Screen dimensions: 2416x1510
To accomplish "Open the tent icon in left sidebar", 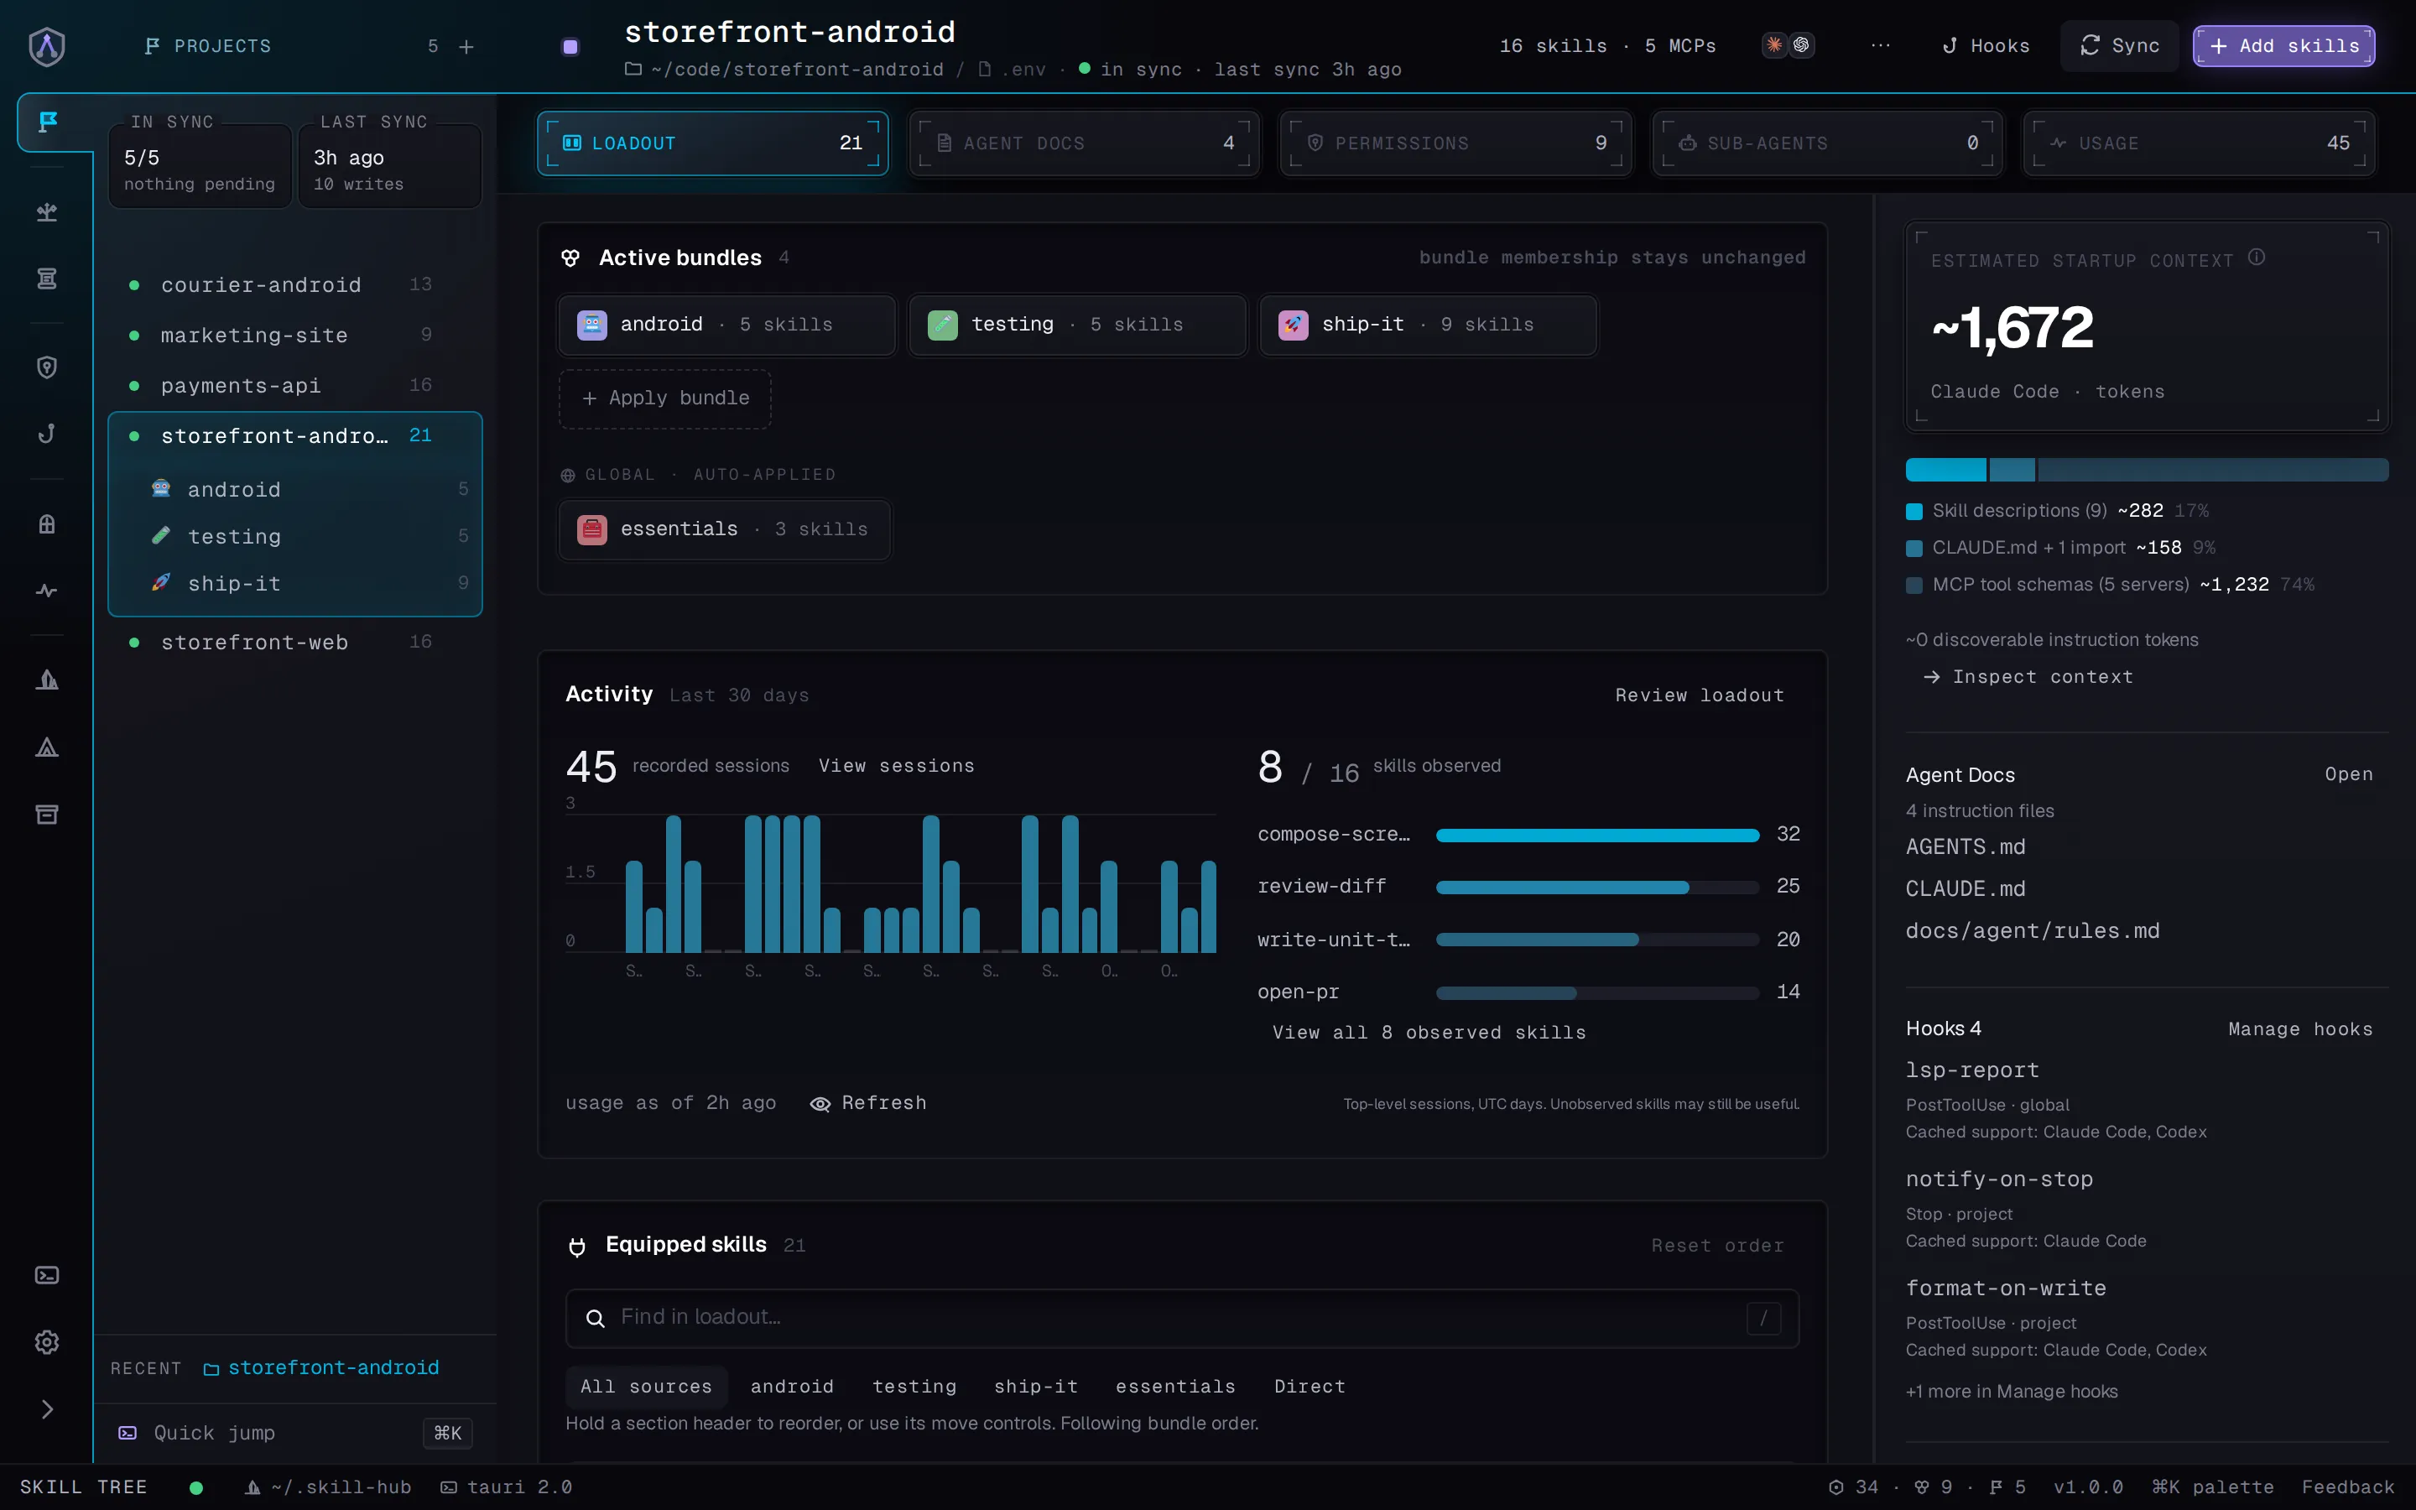I will pos(47,747).
